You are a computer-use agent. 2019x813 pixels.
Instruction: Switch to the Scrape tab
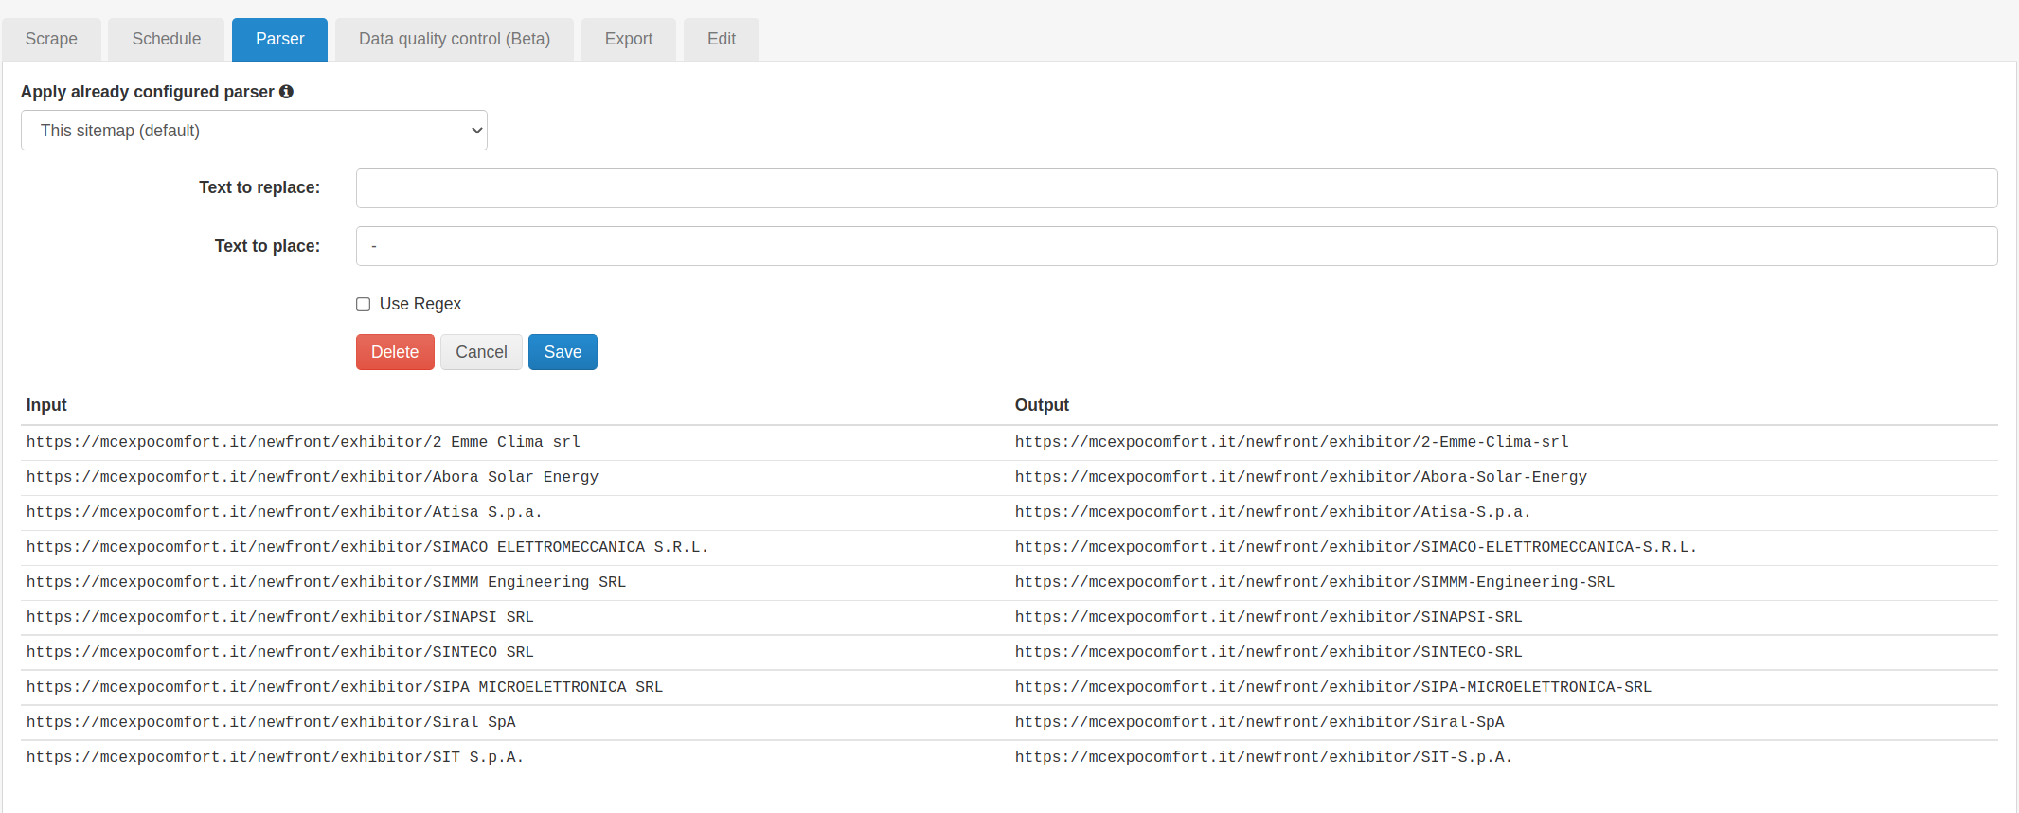coord(51,39)
